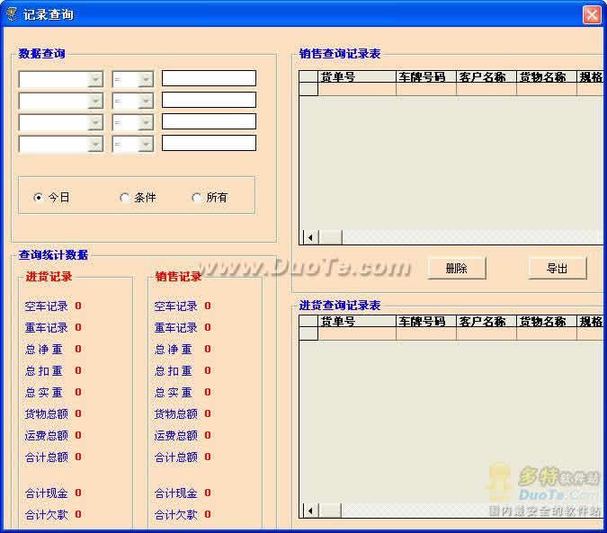This screenshot has width=607, height=533.
Task: Open the fourth query field dropdown
Action: point(96,144)
